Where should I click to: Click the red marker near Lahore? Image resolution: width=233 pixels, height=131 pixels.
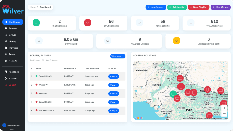pos(180,78)
